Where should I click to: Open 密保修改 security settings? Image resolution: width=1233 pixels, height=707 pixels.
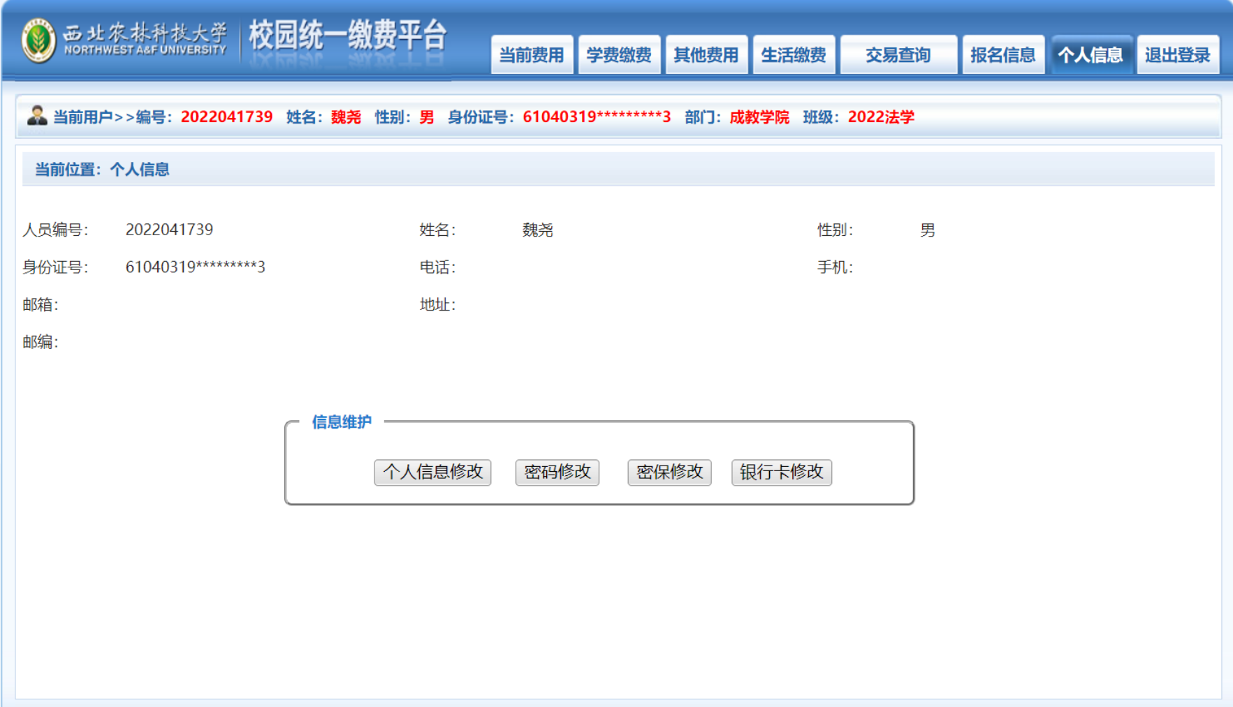(x=669, y=472)
